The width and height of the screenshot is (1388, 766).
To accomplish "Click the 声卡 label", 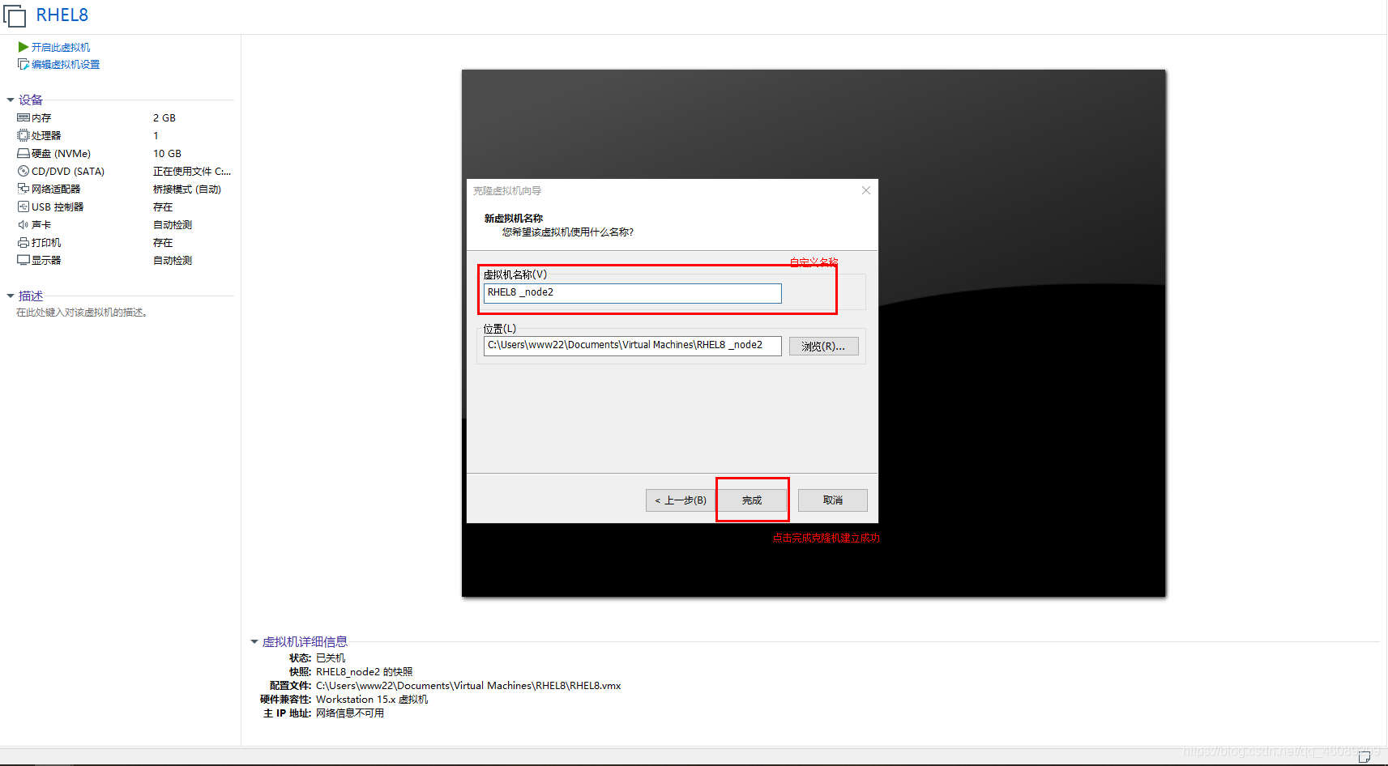I will pos(41,224).
